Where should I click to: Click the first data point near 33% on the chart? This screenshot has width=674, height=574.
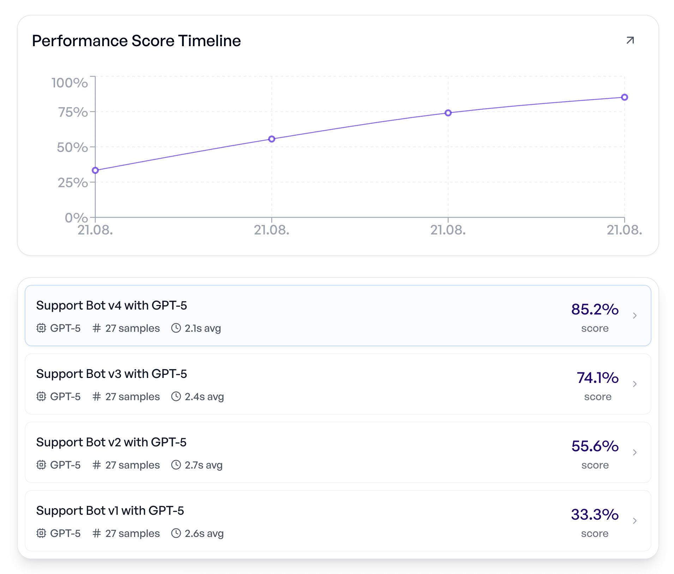coord(95,170)
